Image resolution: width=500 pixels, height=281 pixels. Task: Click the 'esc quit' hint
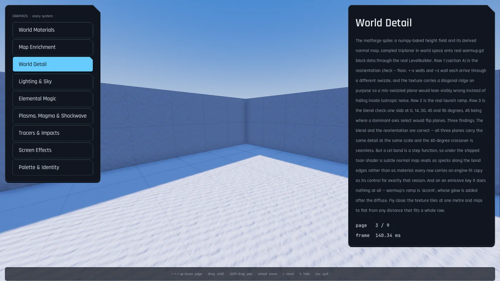(322, 274)
